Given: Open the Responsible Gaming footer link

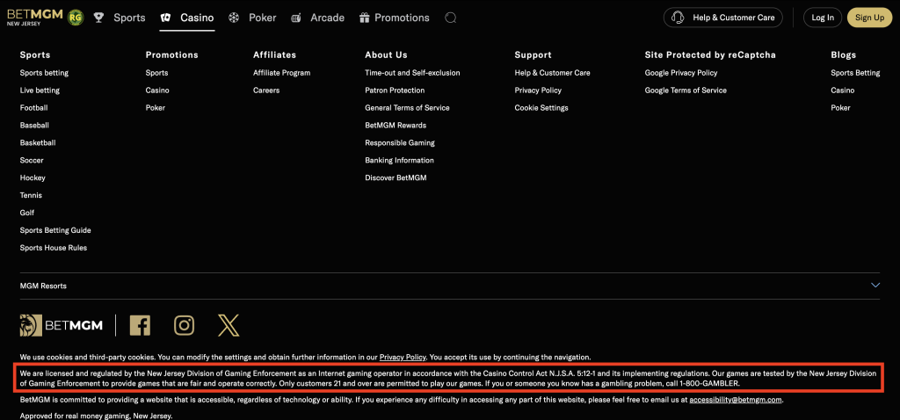Looking at the screenshot, I should [x=400, y=143].
